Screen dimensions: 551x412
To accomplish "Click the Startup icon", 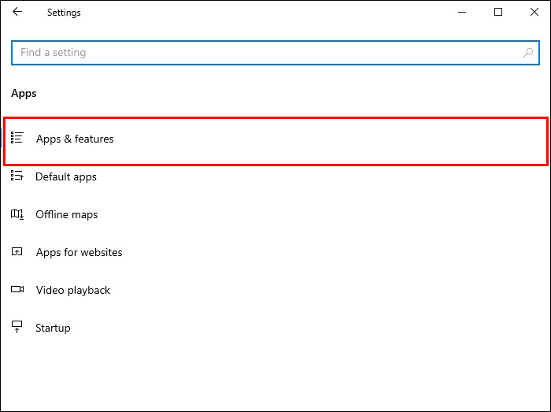I will (17, 328).
